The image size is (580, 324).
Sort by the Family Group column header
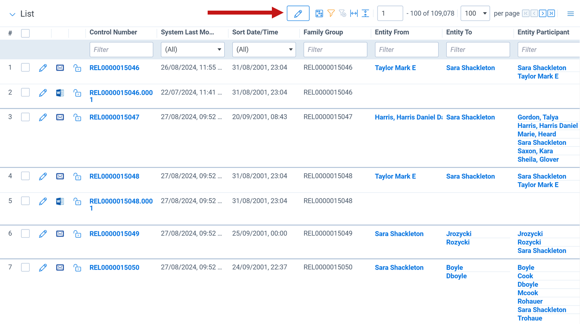pos(323,32)
